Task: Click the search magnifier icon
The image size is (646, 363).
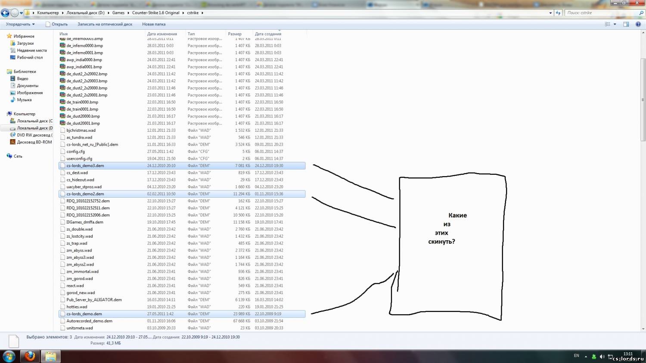Action: 641,13
